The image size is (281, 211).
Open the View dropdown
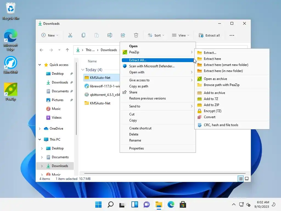pyautogui.click(x=181, y=35)
